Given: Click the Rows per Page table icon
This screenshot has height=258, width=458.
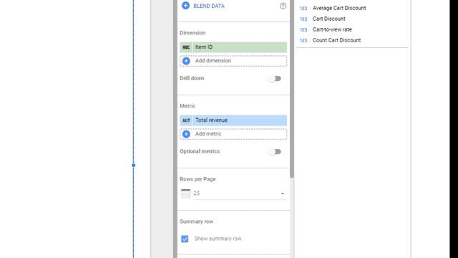Looking at the screenshot, I should click(x=185, y=193).
